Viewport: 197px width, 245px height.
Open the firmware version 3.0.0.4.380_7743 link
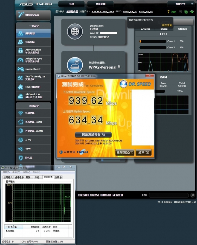point(103,12)
